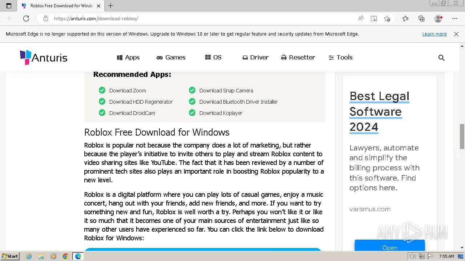Click the browser Back arrow
Viewport: 465px width, 261px height.
tap(10, 18)
